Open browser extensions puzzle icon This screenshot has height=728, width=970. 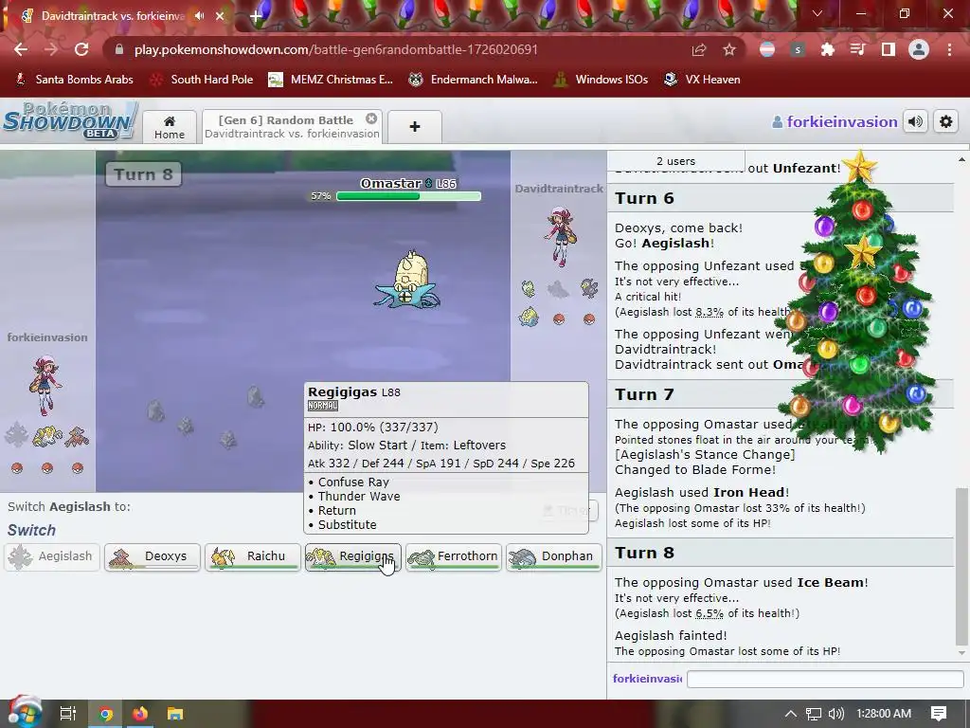point(827,49)
